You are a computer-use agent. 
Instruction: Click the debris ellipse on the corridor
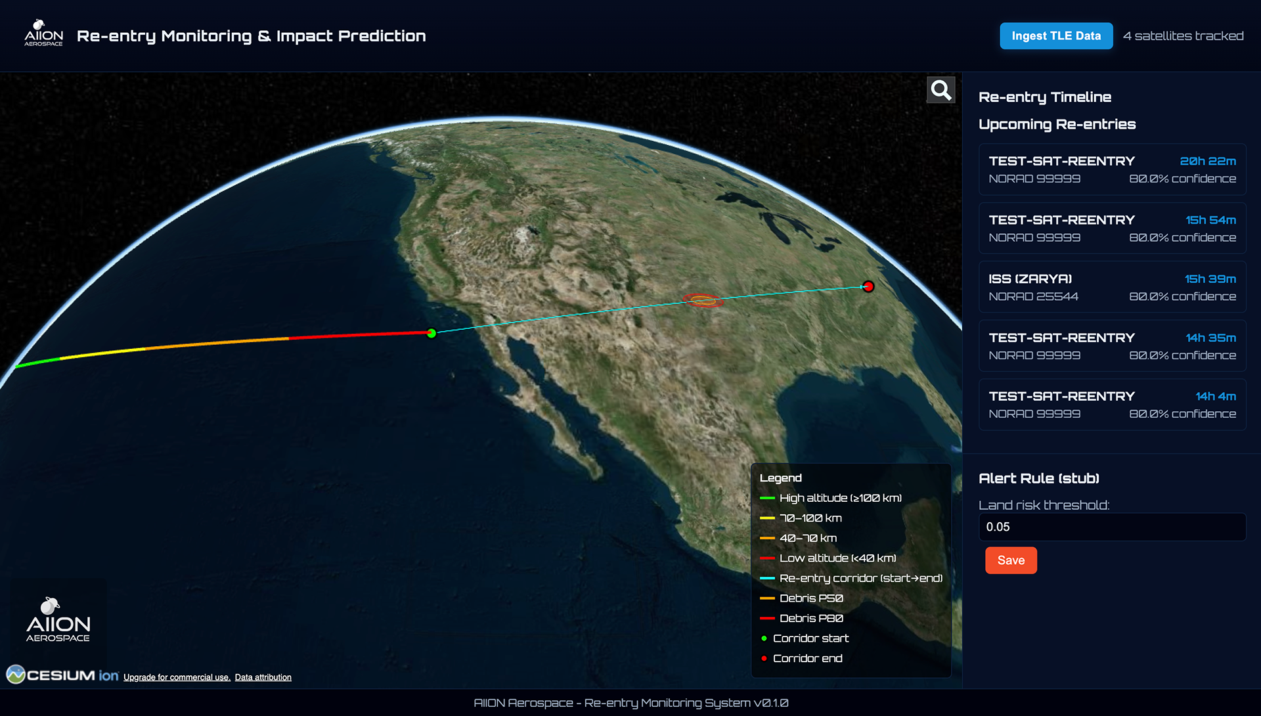[x=703, y=301]
